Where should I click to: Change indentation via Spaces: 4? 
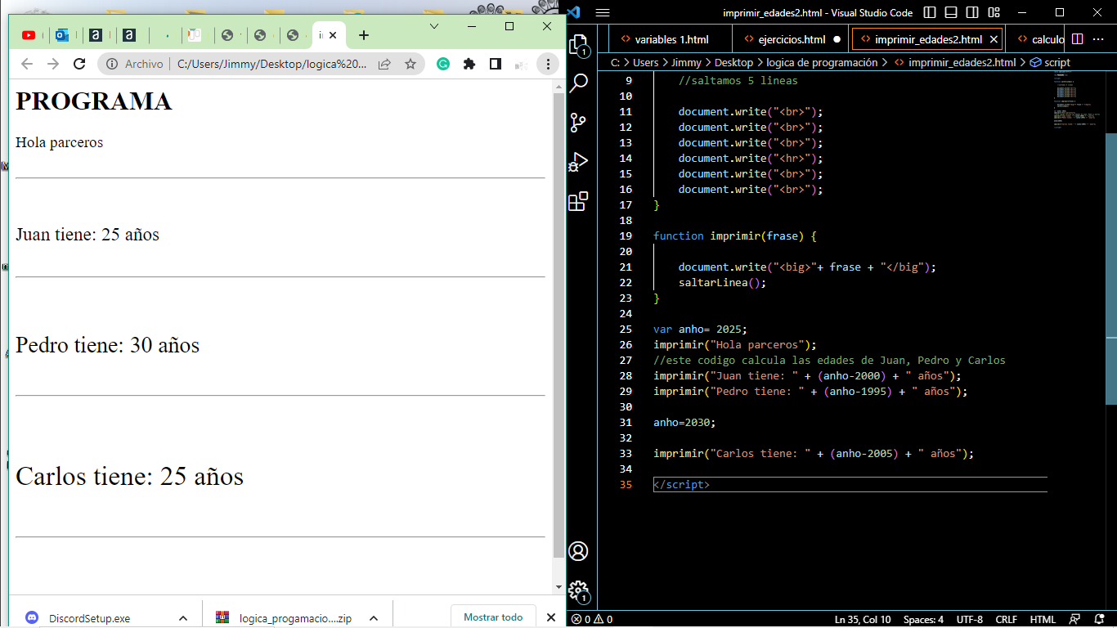pyautogui.click(x=923, y=619)
